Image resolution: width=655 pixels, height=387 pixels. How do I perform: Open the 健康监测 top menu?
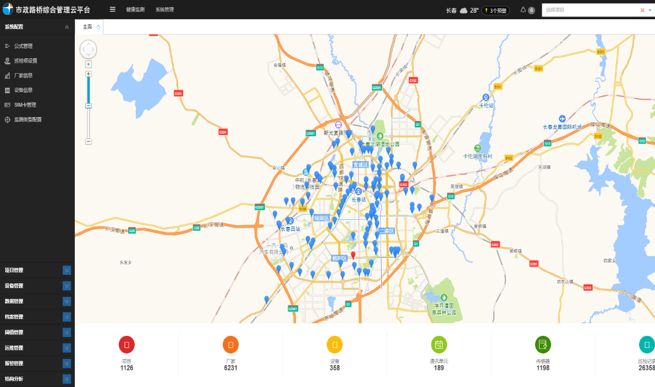tap(135, 10)
